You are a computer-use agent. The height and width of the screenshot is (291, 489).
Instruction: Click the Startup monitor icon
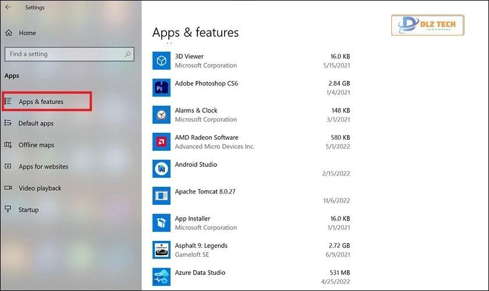click(x=8, y=209)
